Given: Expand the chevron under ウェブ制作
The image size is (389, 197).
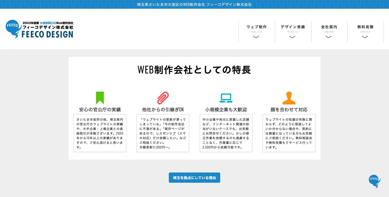Looking at the screenshot, I should point(256,37).
